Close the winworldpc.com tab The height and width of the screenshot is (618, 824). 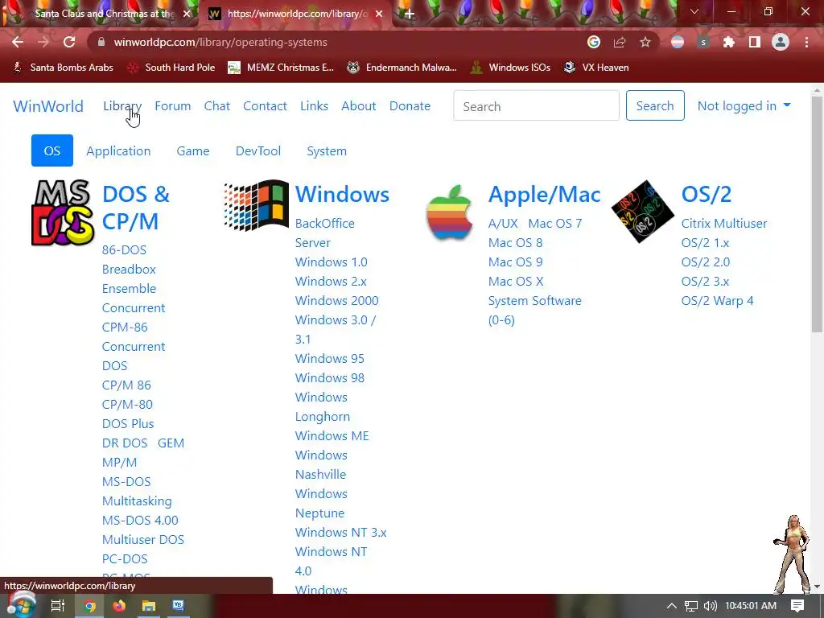pyautogui.click(x=379, y=14)
